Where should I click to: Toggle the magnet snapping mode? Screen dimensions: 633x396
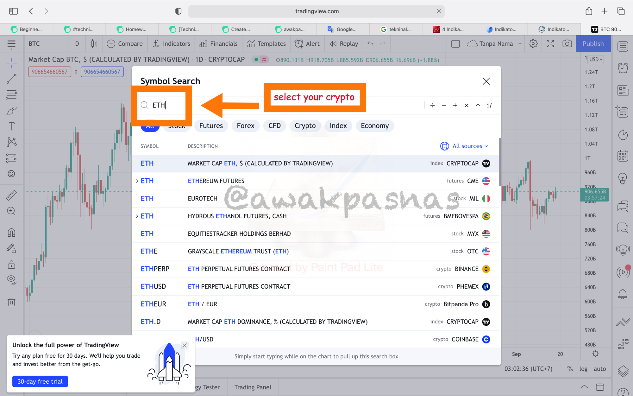tap(11, 233)
